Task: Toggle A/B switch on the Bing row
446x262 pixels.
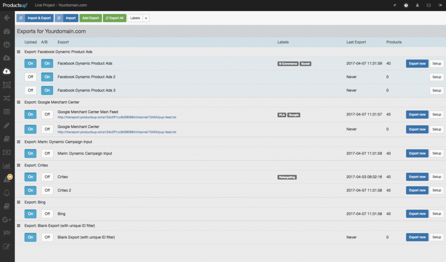Action: pos(47,214)
